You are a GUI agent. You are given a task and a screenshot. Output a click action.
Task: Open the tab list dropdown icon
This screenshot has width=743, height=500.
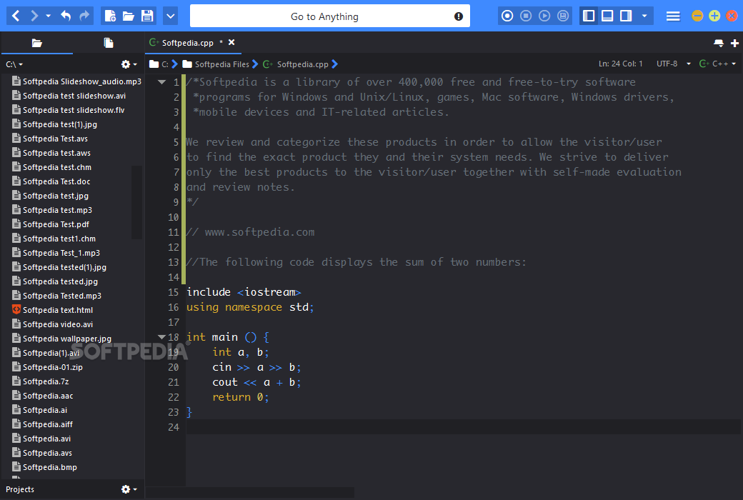pos(719,43)
